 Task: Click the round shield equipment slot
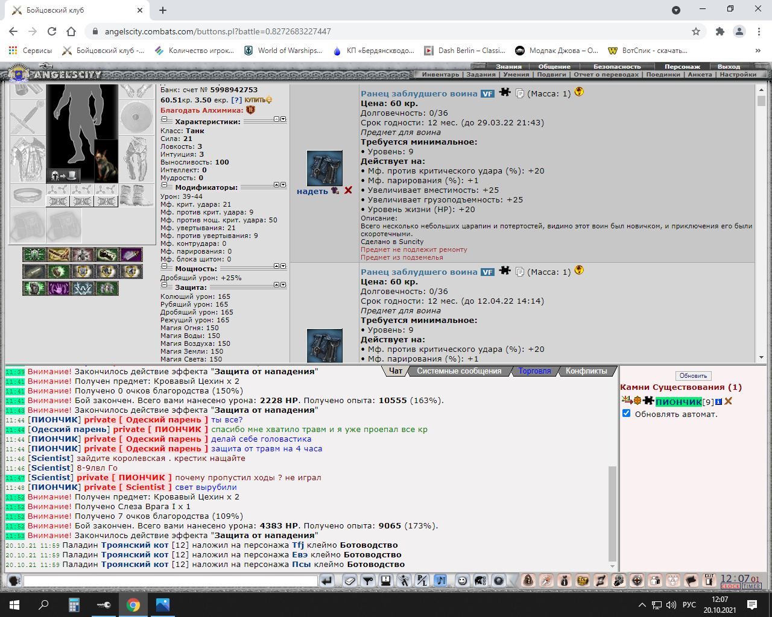click(136, 117)
